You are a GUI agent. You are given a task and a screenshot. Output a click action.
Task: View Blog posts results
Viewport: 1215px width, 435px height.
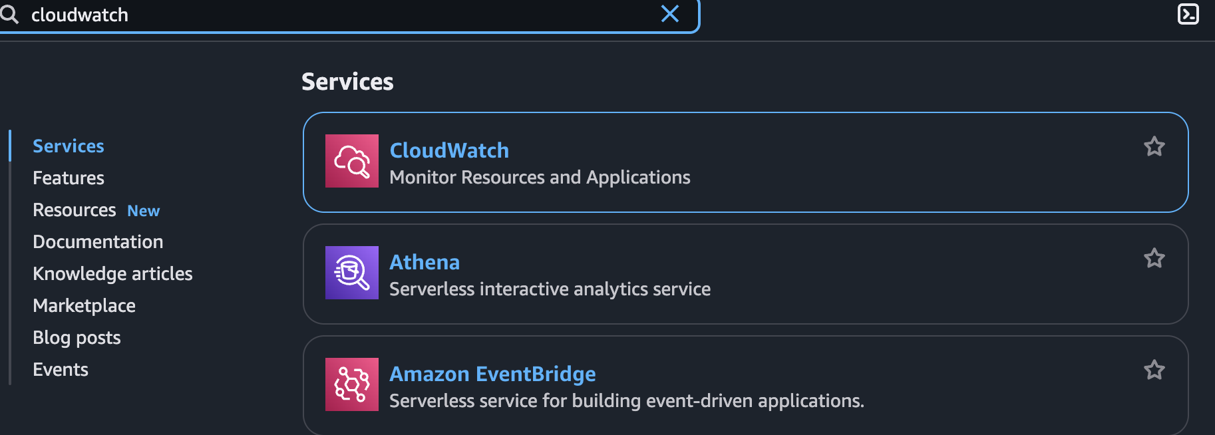coord(77,338)
